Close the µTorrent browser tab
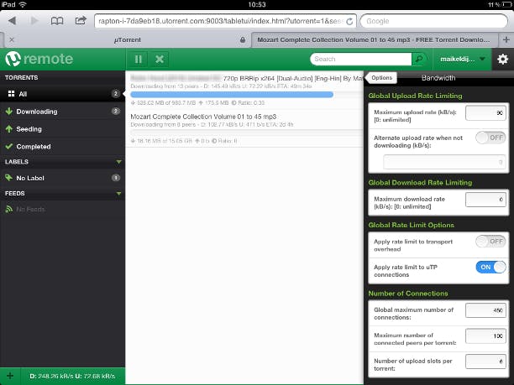This screenshot has width=514, height=385. click(12, 39)
